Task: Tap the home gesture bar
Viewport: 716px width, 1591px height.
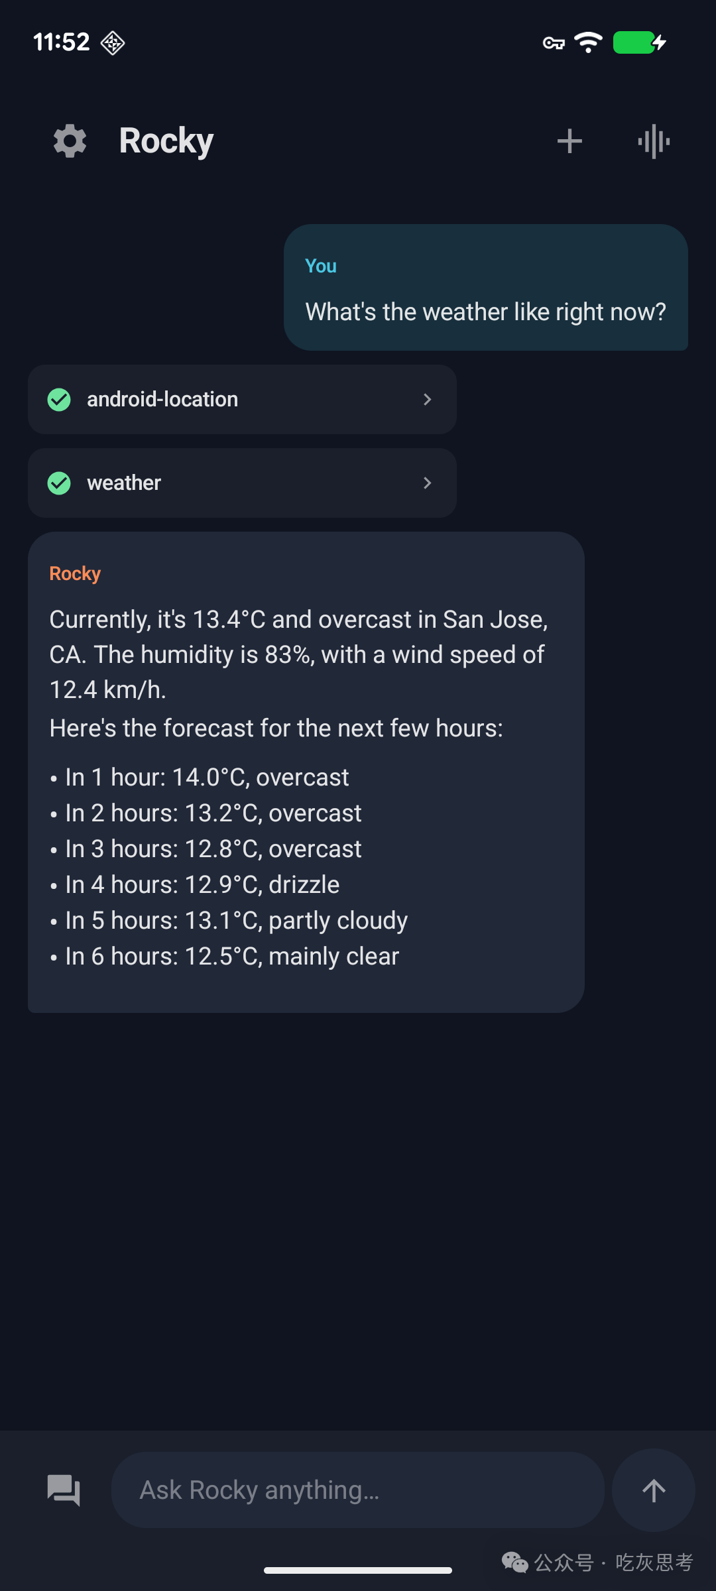Action: pos(358,1570)
